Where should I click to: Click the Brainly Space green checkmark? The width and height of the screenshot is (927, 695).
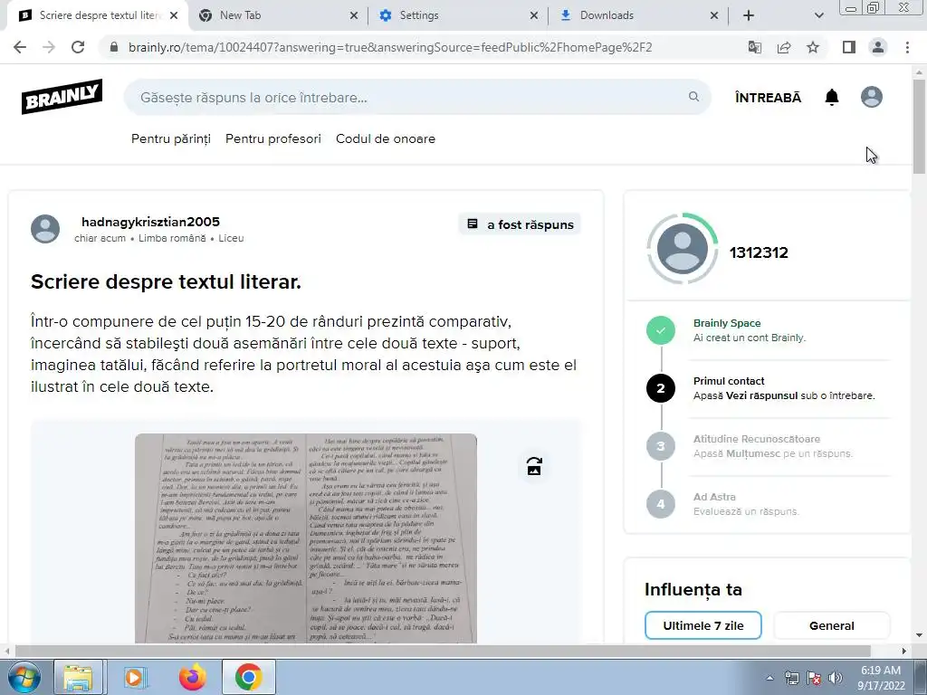660,330
